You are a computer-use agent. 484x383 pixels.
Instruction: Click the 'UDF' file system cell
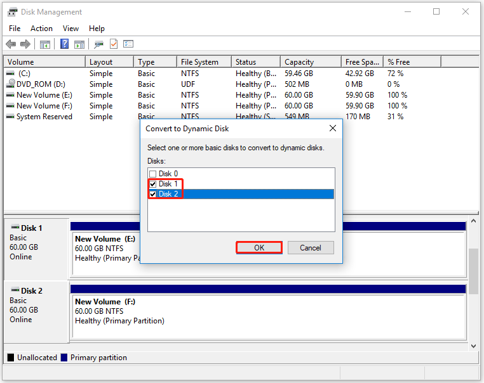tap(188, 84)
